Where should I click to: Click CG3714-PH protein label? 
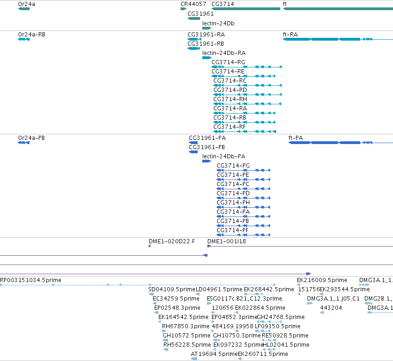pos(233,203)
